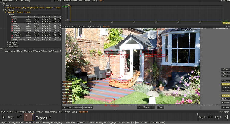The image size is (230, 124).
Task: Track backward with the < arrow
Action: [139, 107]
